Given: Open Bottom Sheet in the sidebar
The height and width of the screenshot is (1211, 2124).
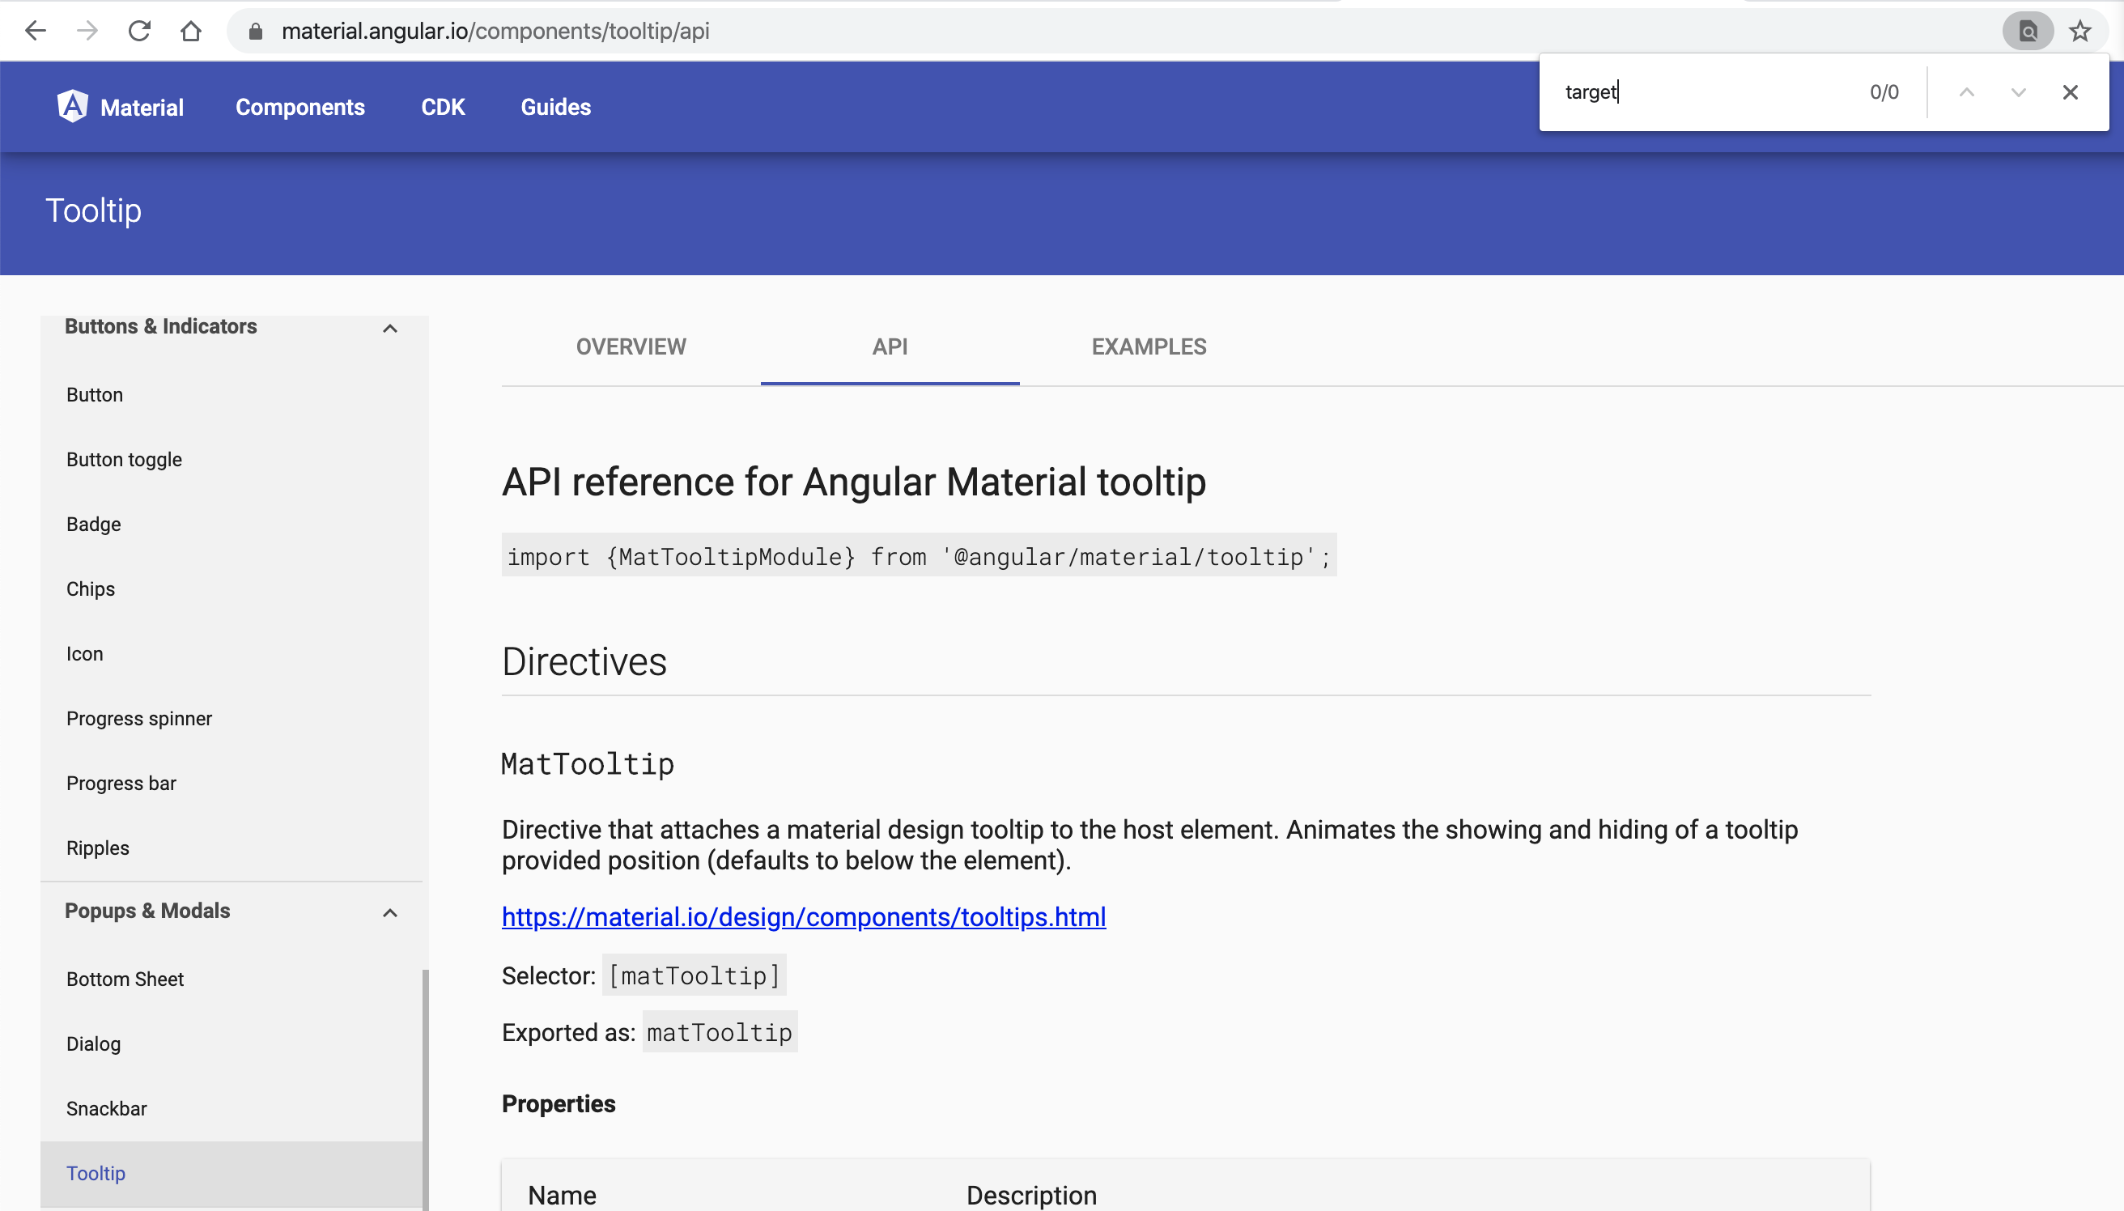Looking at the screenshot, I should (232, 979).
